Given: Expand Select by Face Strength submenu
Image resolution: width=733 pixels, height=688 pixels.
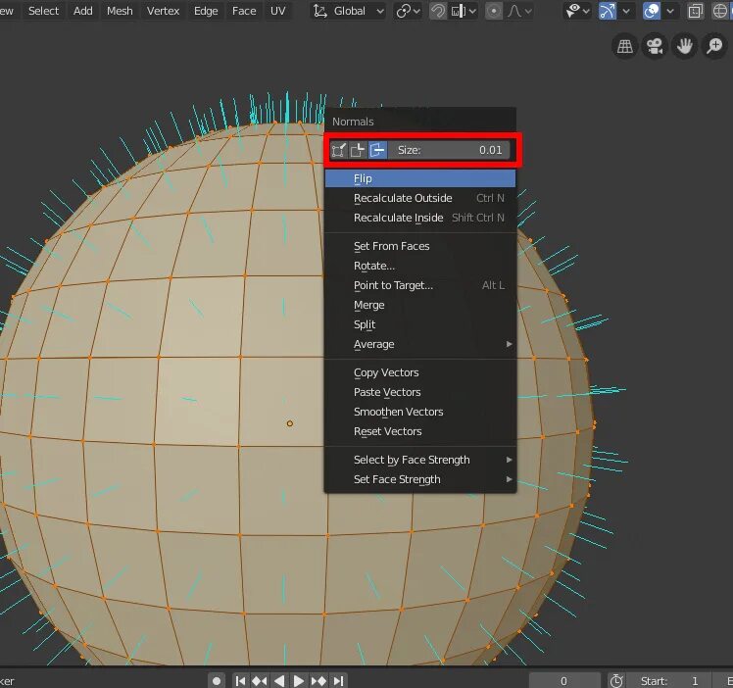Looking at the screenshot, I should [420, 461].
